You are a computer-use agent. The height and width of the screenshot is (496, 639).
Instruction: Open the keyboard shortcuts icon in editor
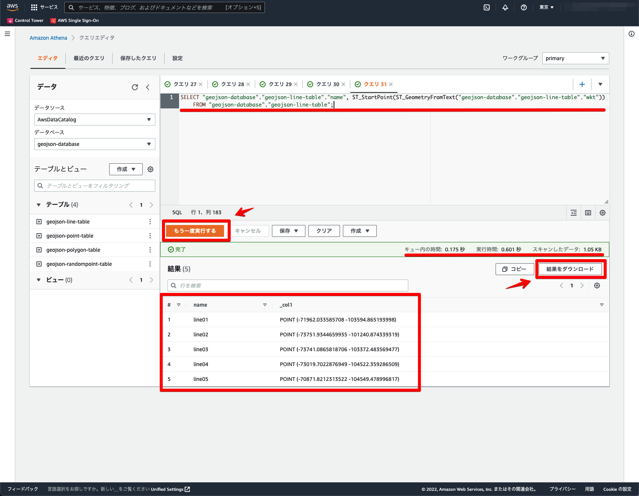588,213
